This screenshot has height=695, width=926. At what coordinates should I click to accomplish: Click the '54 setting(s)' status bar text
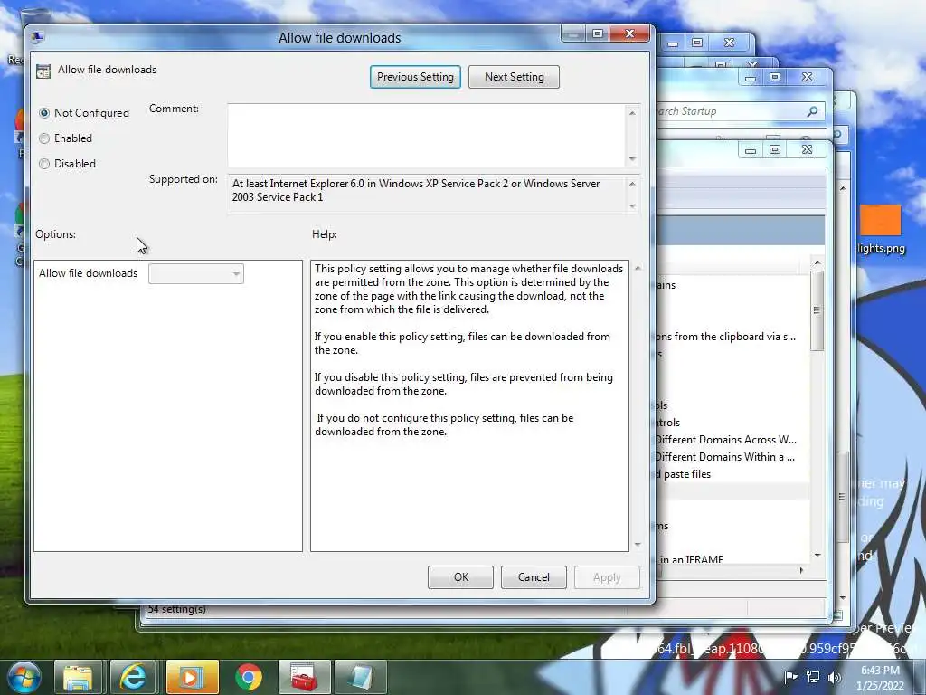(177, 609)
